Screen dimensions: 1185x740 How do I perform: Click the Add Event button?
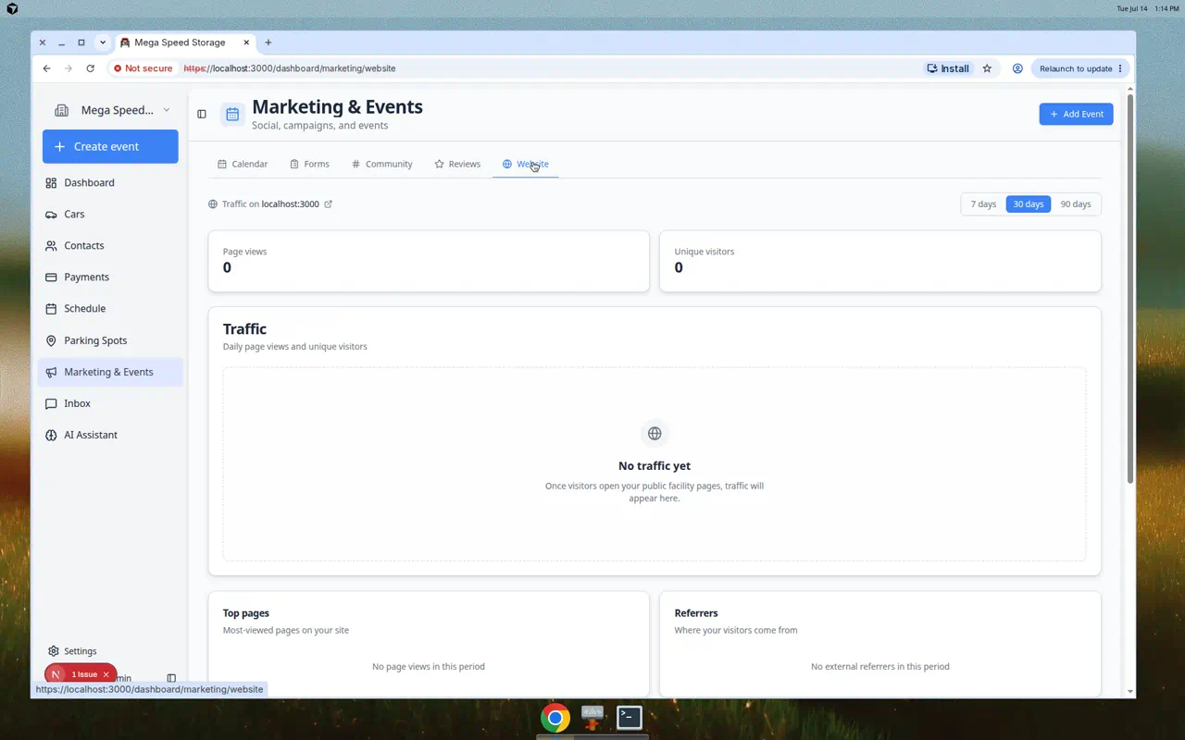[x=1076, y=114]
